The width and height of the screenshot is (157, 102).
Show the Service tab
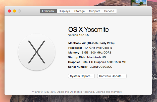(109, 11)
